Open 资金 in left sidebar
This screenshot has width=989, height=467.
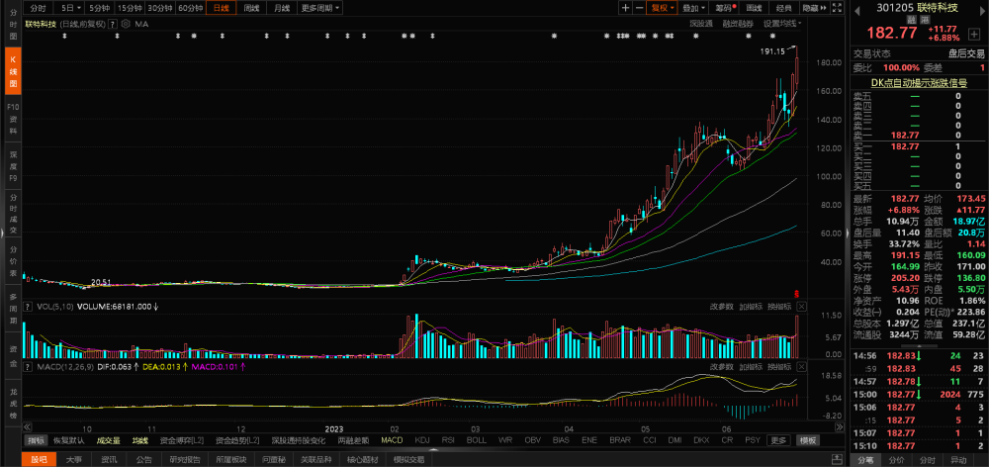point(13,355)
